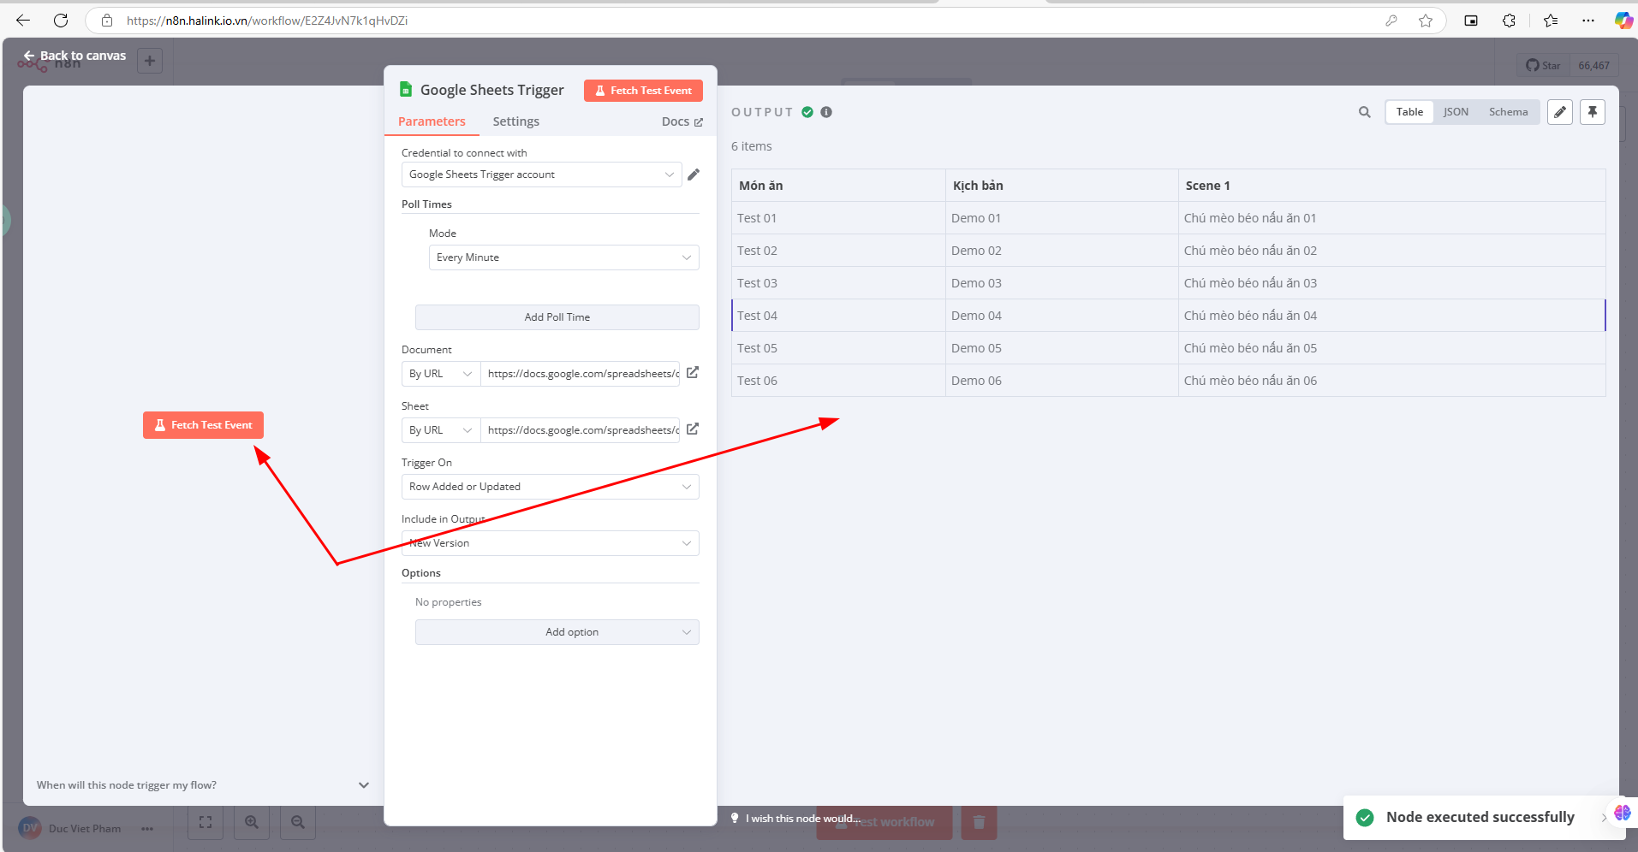Click Add Poll Time button
Image resolution: width=1638 pixels, height=852 pixels.
tap(557, 317)
